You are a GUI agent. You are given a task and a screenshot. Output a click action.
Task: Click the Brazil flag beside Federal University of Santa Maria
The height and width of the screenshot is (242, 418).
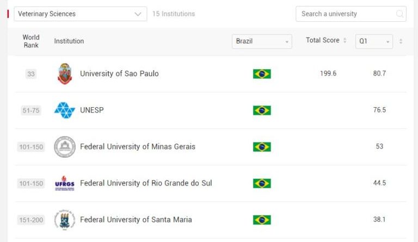pyautogui.click(x=262, y=220)
